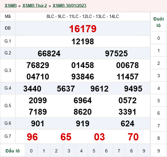The height and width of the screenshot is (157, 167).
Task: Select digit 9 in Đuôi lô column
Action: pos(159,151)
